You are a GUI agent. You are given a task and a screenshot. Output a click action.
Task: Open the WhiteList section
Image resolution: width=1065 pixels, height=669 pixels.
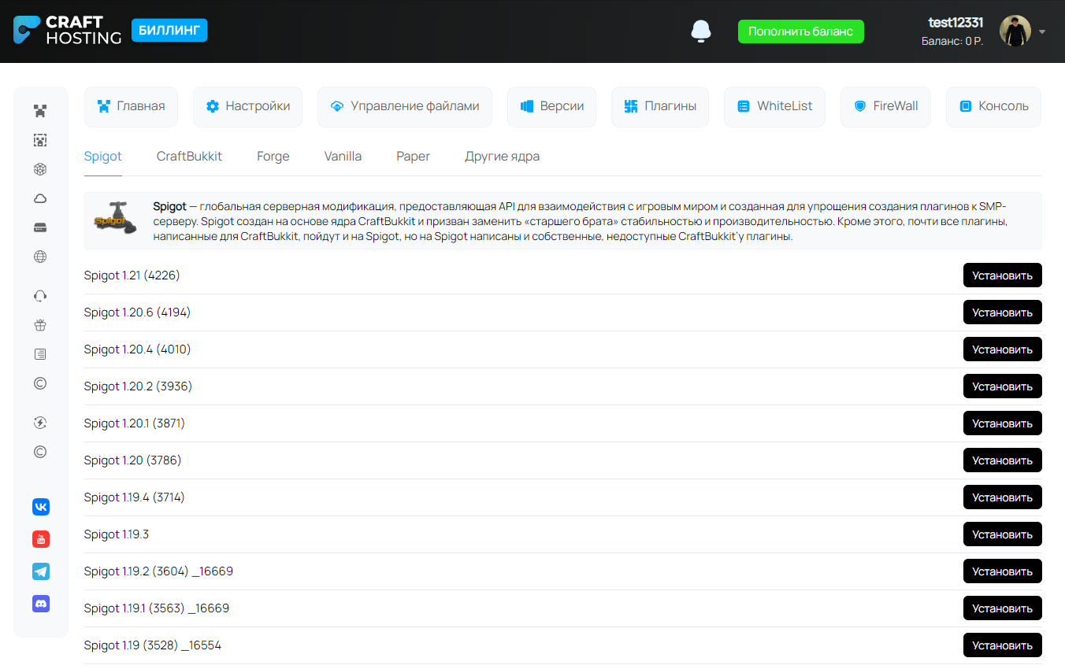[774, 106]
